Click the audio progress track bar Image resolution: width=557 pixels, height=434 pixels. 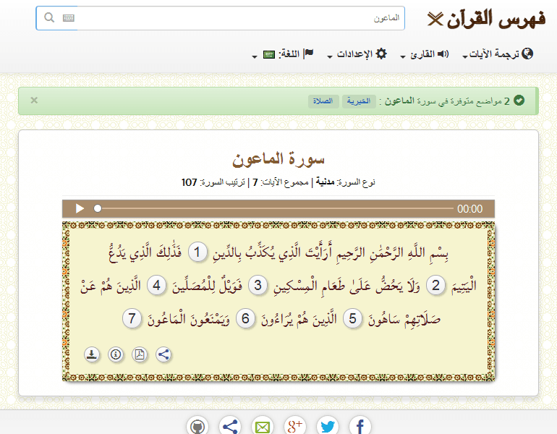(x=276, y=208)
